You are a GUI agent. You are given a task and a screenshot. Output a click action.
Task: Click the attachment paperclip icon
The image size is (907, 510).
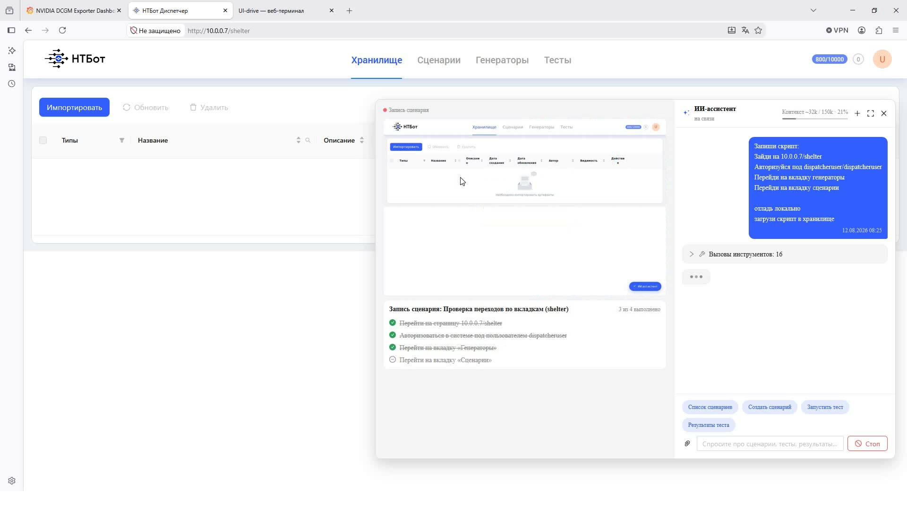pyautogui.click(x=687, y=443)
